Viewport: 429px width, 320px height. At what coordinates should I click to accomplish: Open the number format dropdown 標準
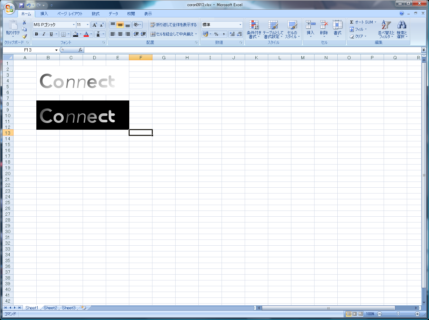pos(240,25)
